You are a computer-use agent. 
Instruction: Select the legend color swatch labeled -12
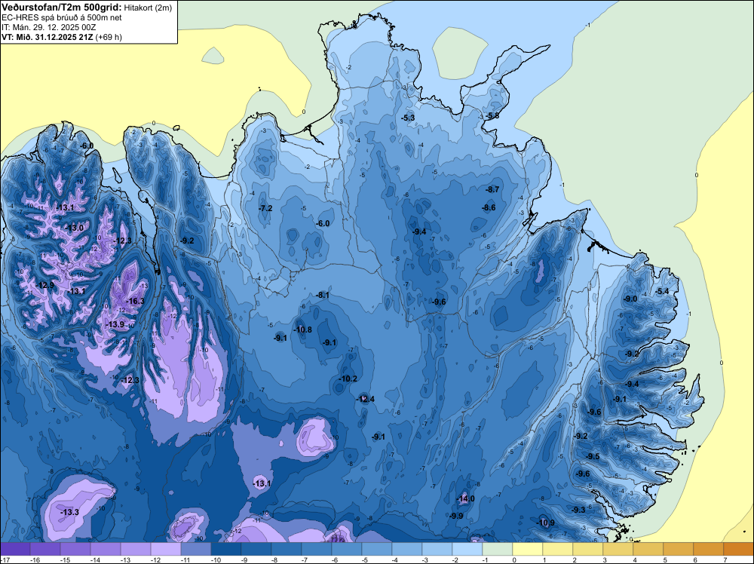pyautogui.click(x=166, y=549)
